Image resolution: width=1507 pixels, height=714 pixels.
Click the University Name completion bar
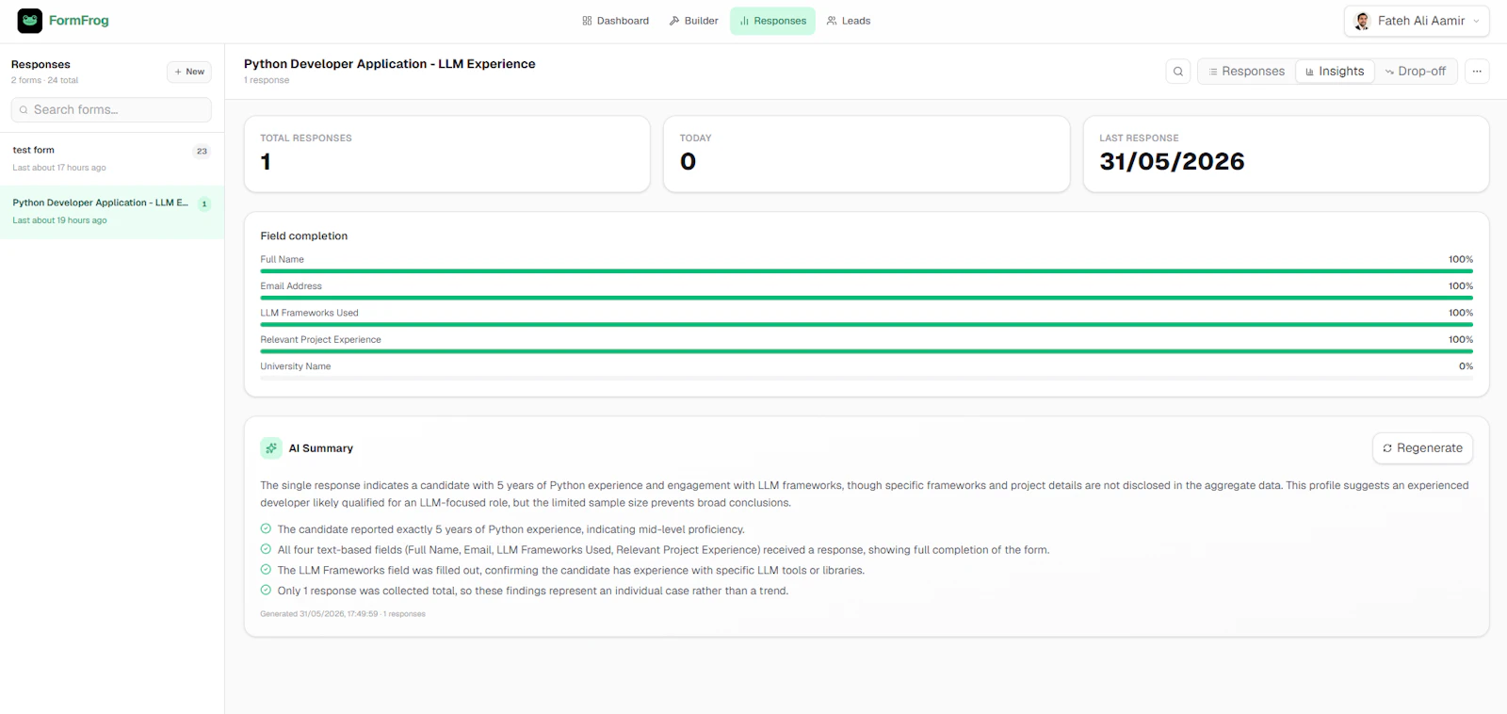coord(867,378)
